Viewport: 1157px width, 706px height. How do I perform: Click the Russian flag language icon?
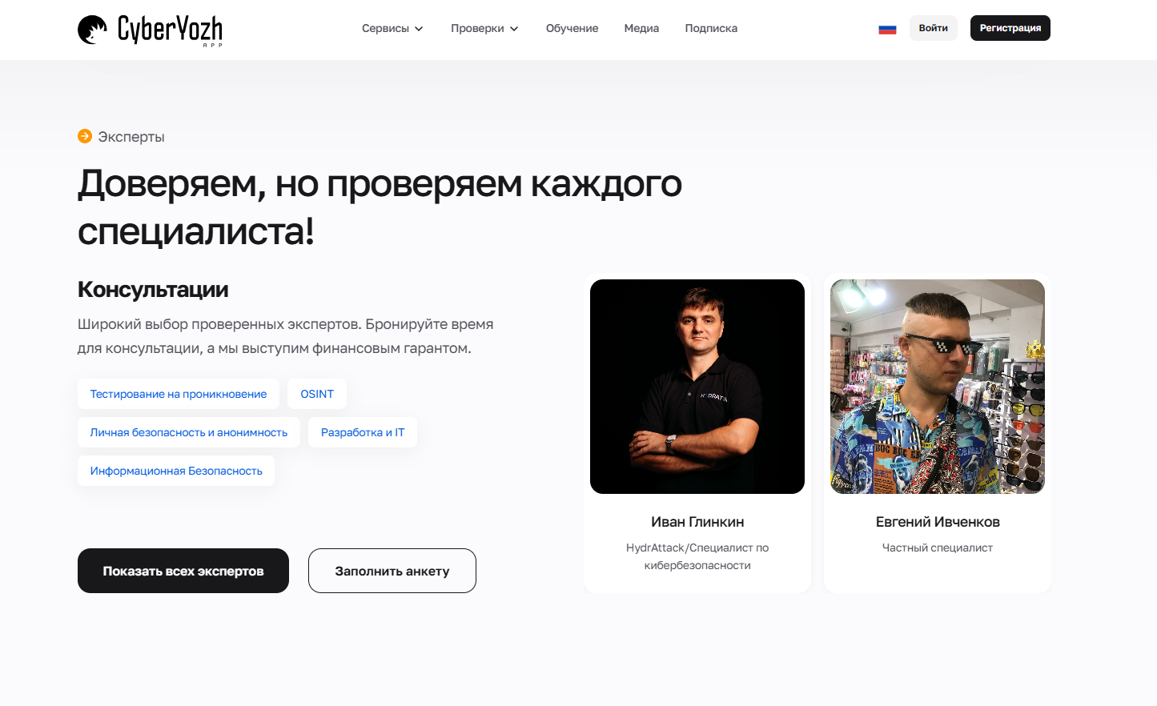click(x=887, y=29)
